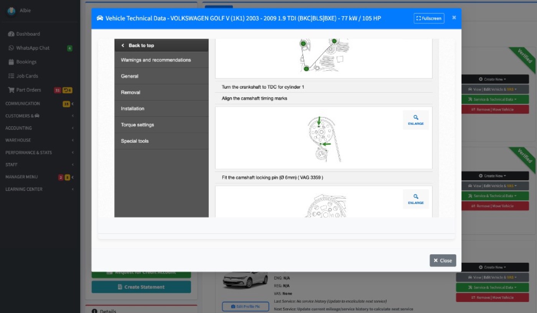This screenshot has width=537, height=313.
Task: Click third Remove | Move Vehicle button
Action: [492, 297]
